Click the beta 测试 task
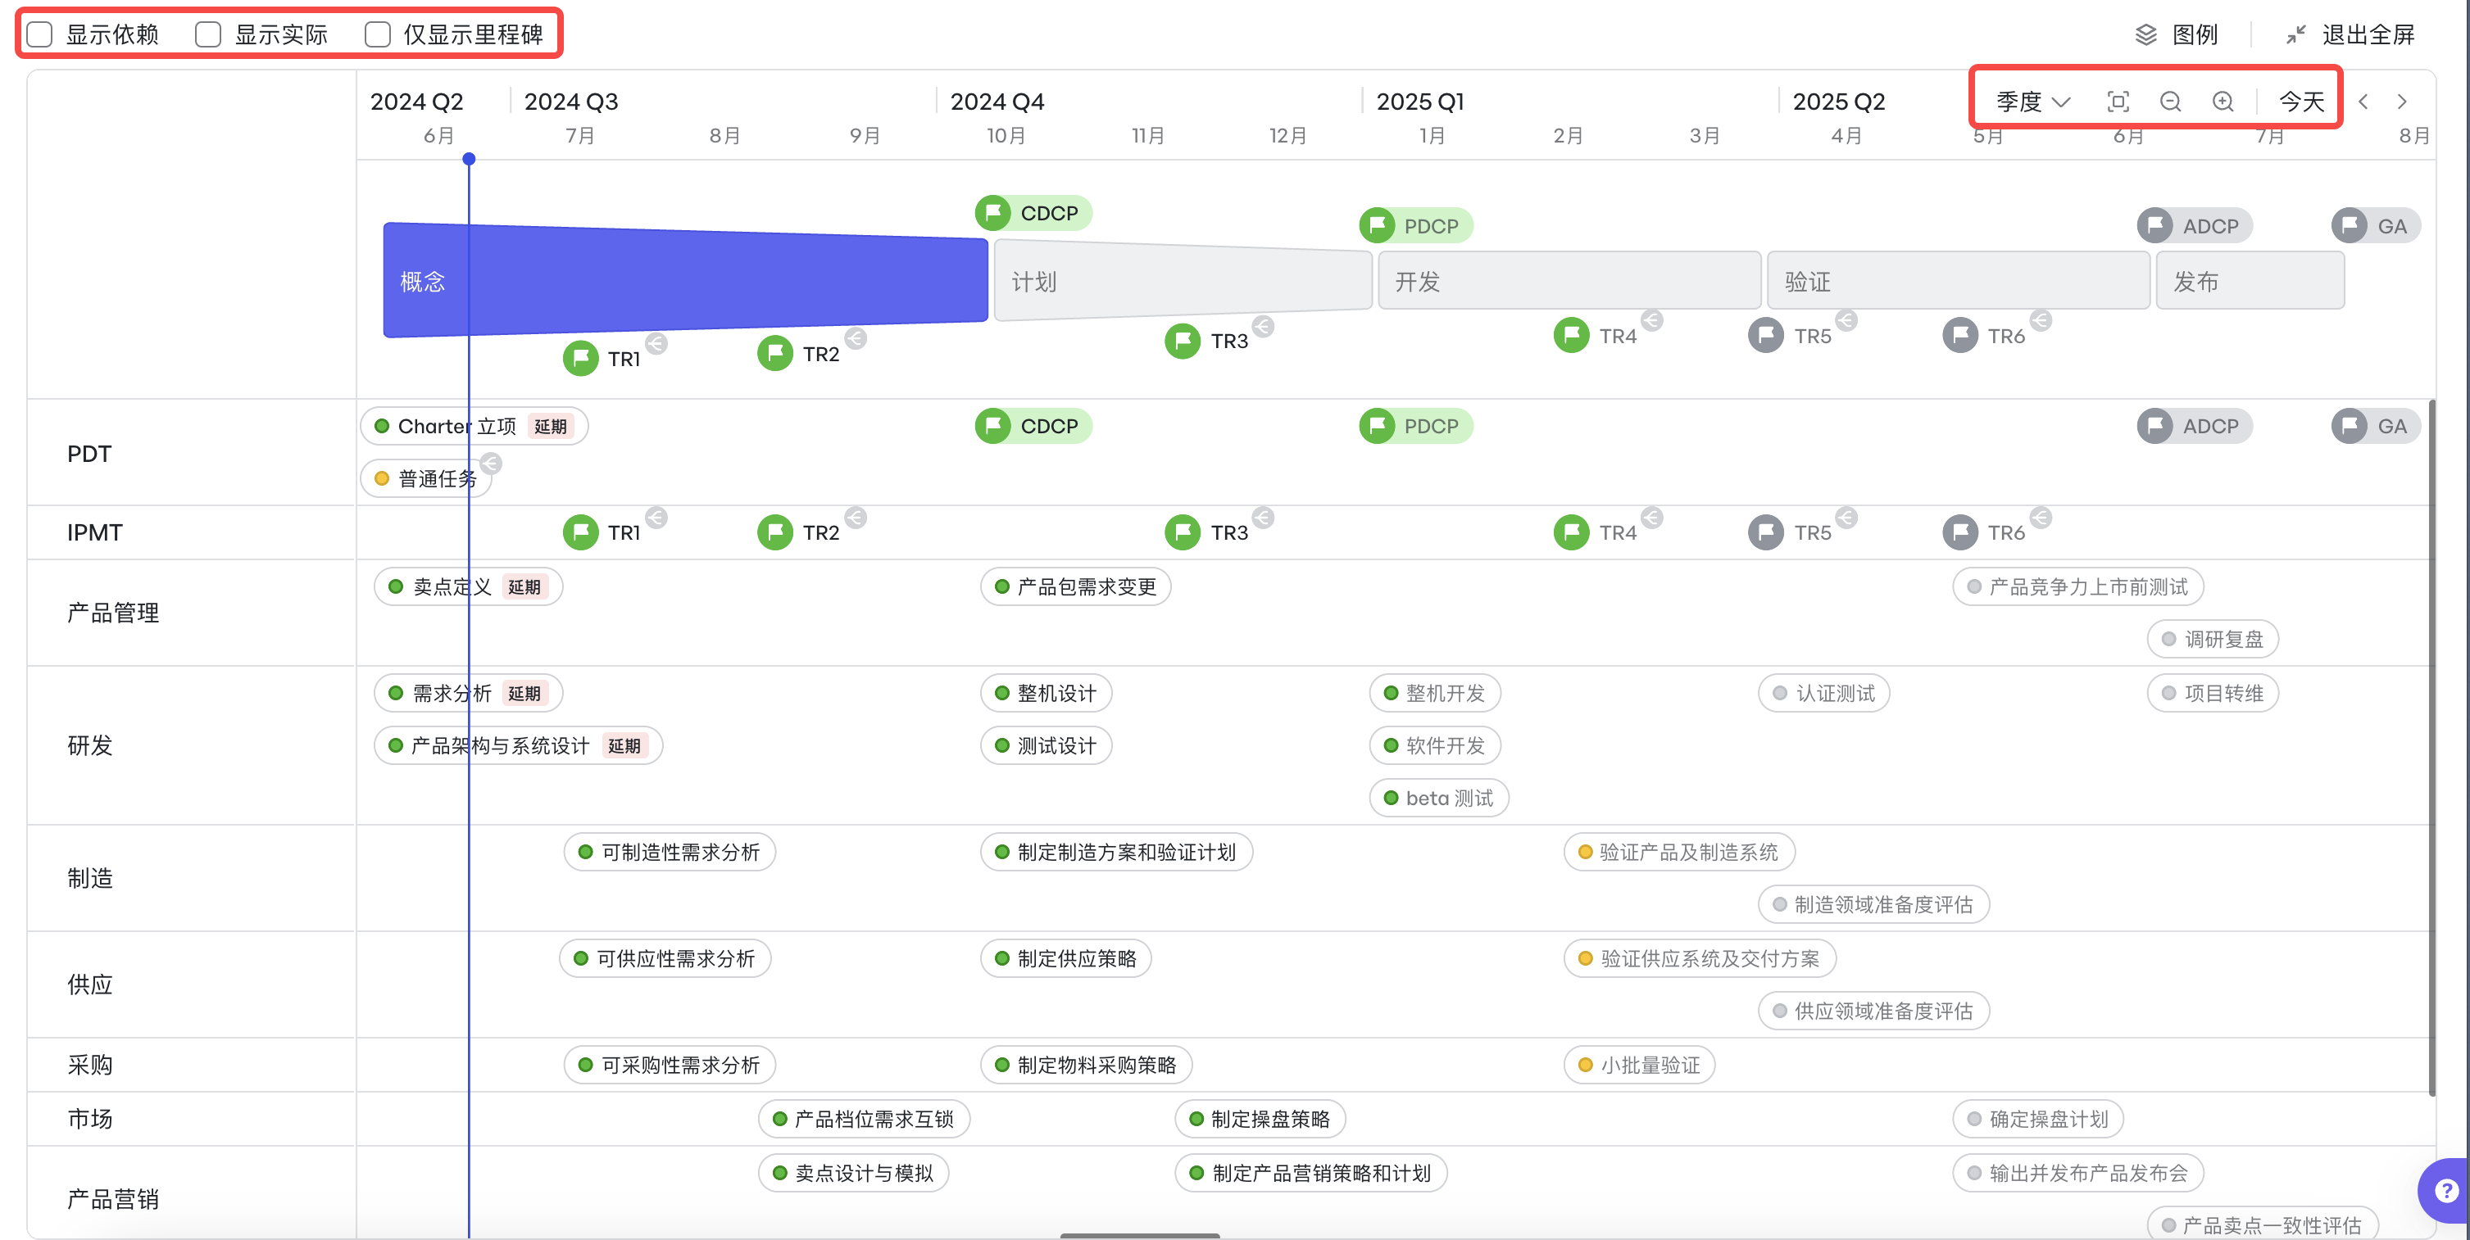 pyautogui.click(x=1439, y=799)
